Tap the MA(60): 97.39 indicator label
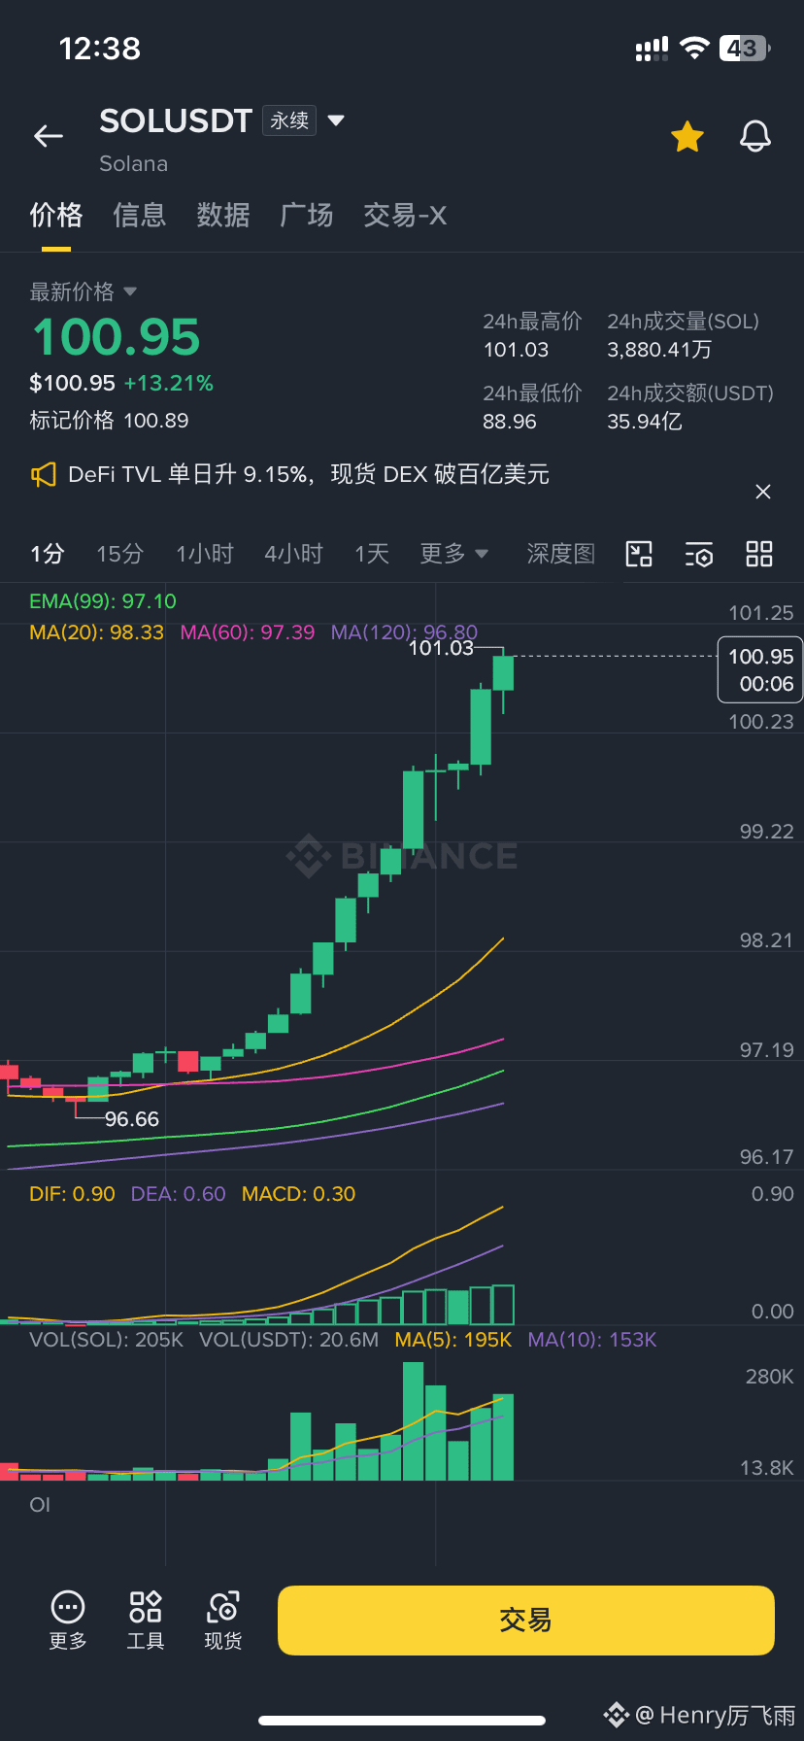Image resolution: width=804 pixels, height=1741 pixels. coord(248,632)
